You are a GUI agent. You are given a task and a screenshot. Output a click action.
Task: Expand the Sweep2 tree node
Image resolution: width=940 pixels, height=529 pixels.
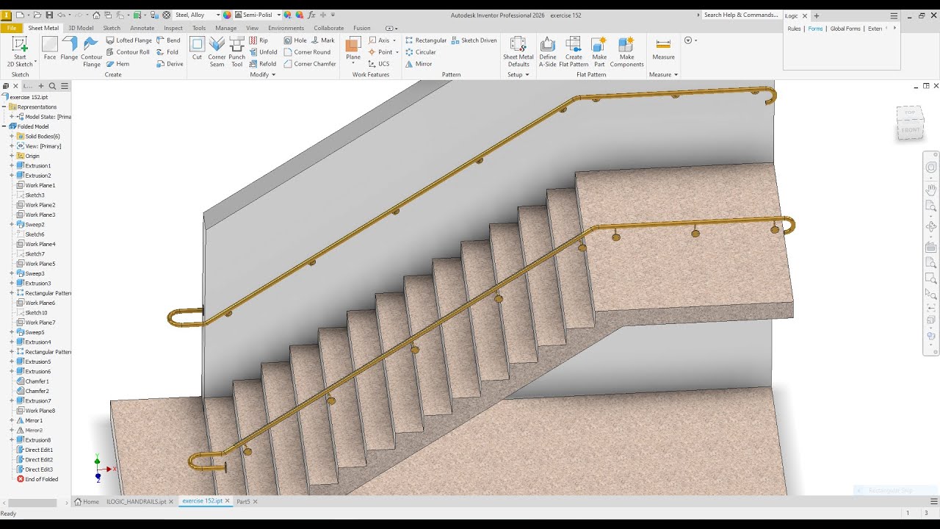click(x=12, y=224)
